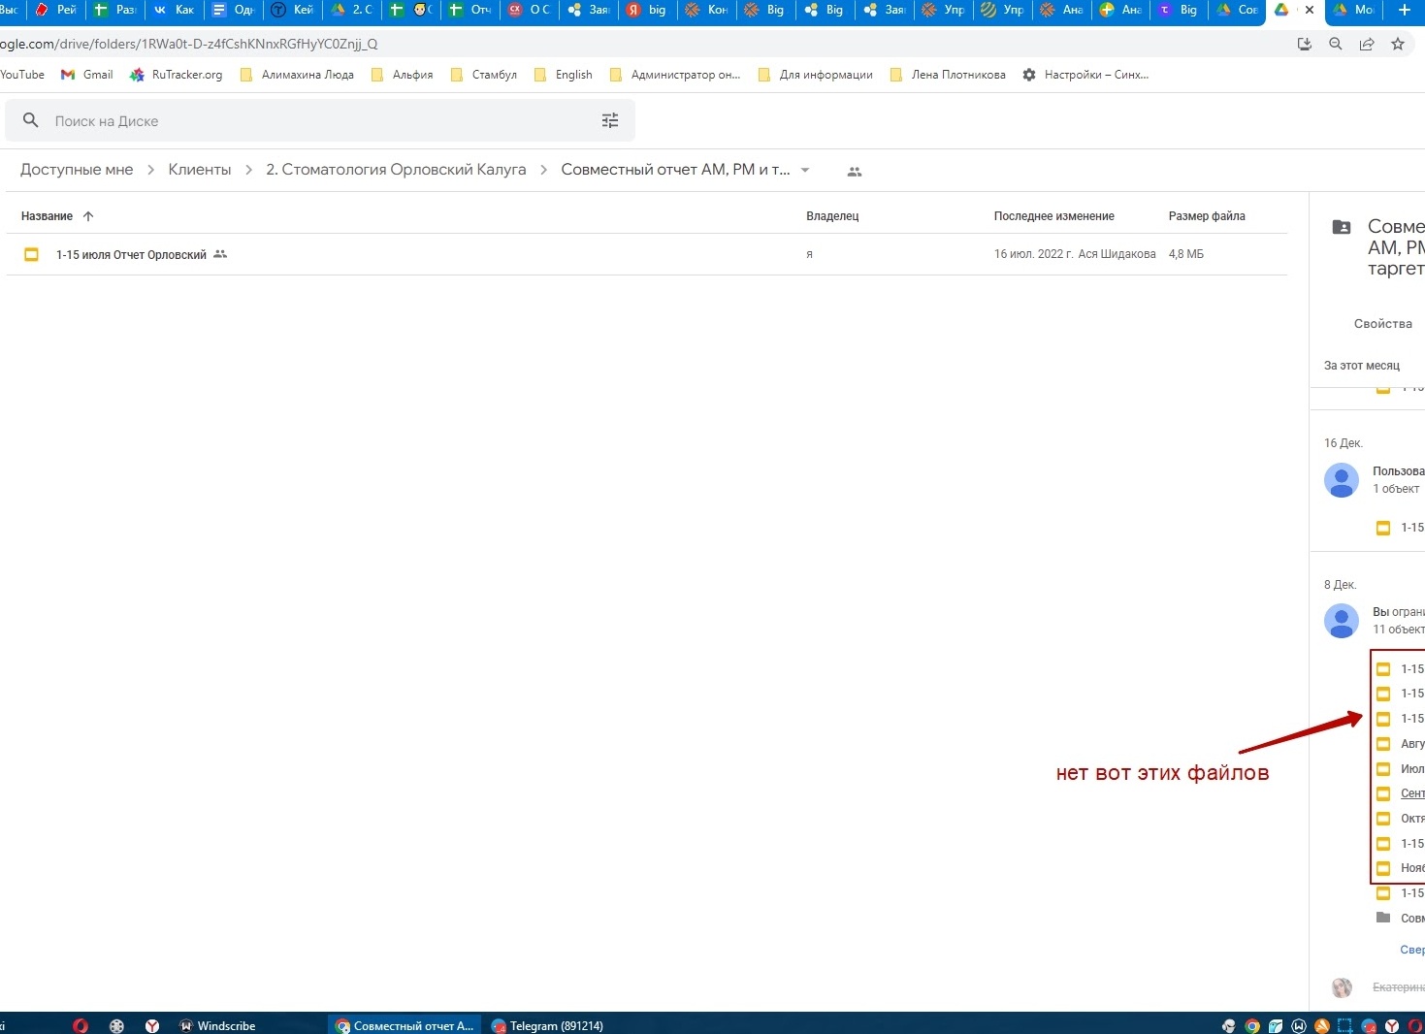Click the 'Свойства' tab in the details panel
The image size is (1425, 1034).
[x=1382, y=324]
